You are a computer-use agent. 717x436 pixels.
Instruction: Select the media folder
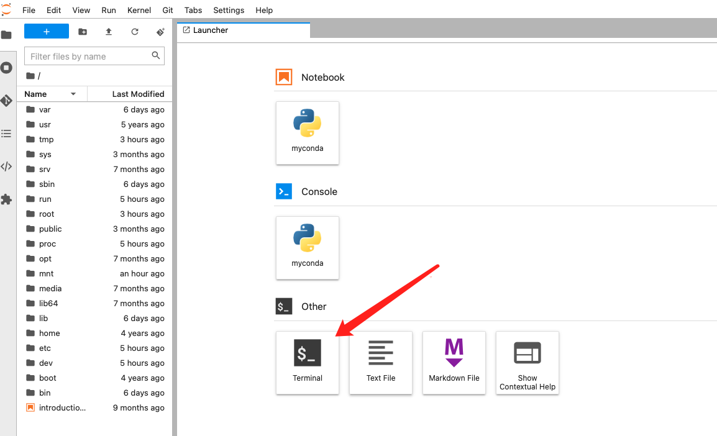[x=94, y=288]
